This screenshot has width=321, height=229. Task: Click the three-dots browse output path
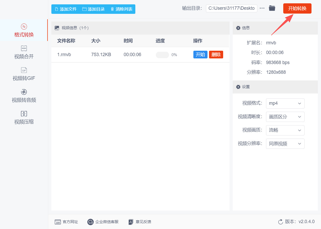tap(262, 8)
